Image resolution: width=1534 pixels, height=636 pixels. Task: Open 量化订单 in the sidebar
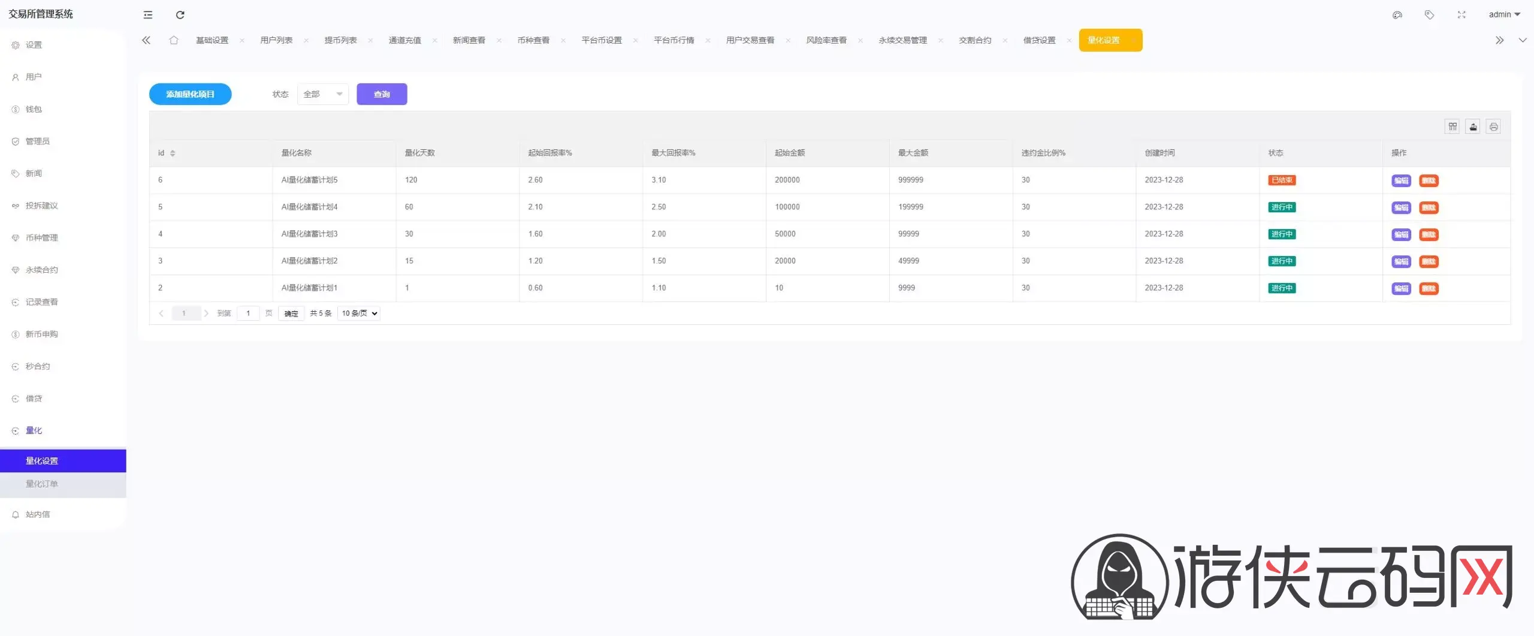coord(42,484)
